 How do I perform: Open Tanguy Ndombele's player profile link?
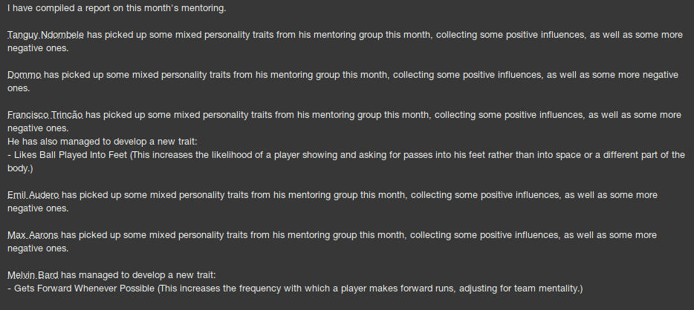point(45,35)
